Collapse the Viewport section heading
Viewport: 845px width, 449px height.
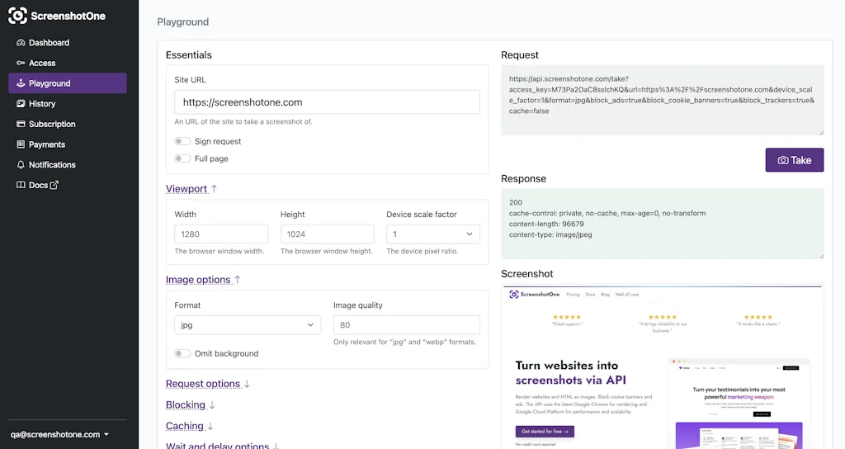pyautogui.click(x=191, y=189)
